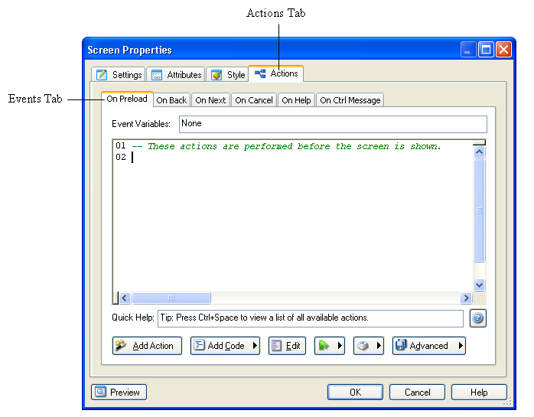Open the On Ctrl Message event tab

(x=350, y=100)
